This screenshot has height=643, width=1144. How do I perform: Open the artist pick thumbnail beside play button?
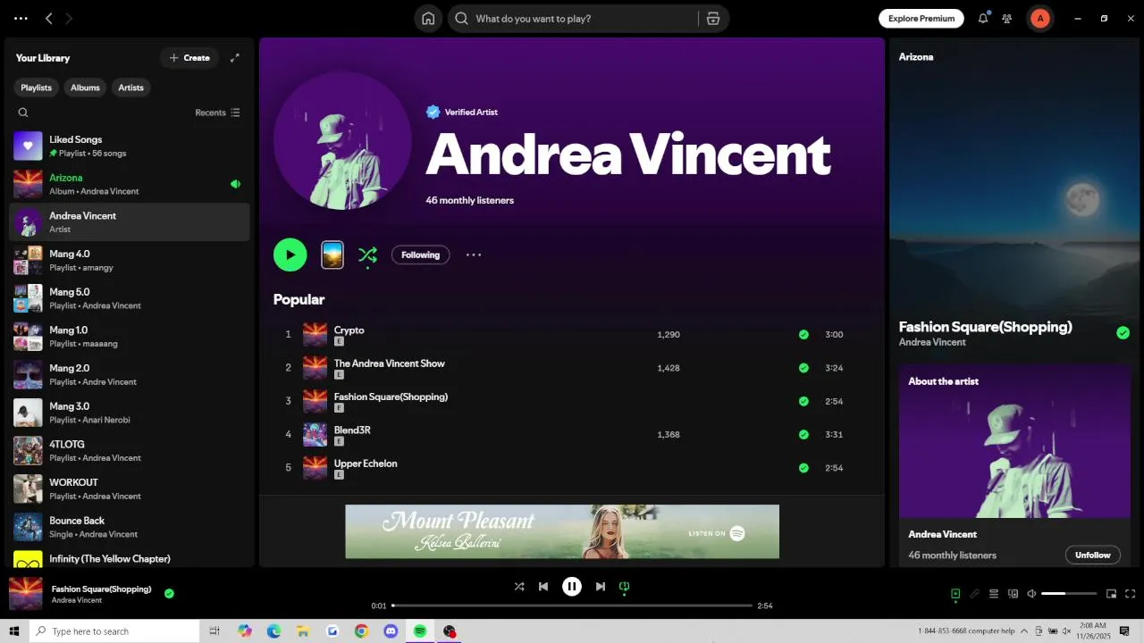point(332,255)
